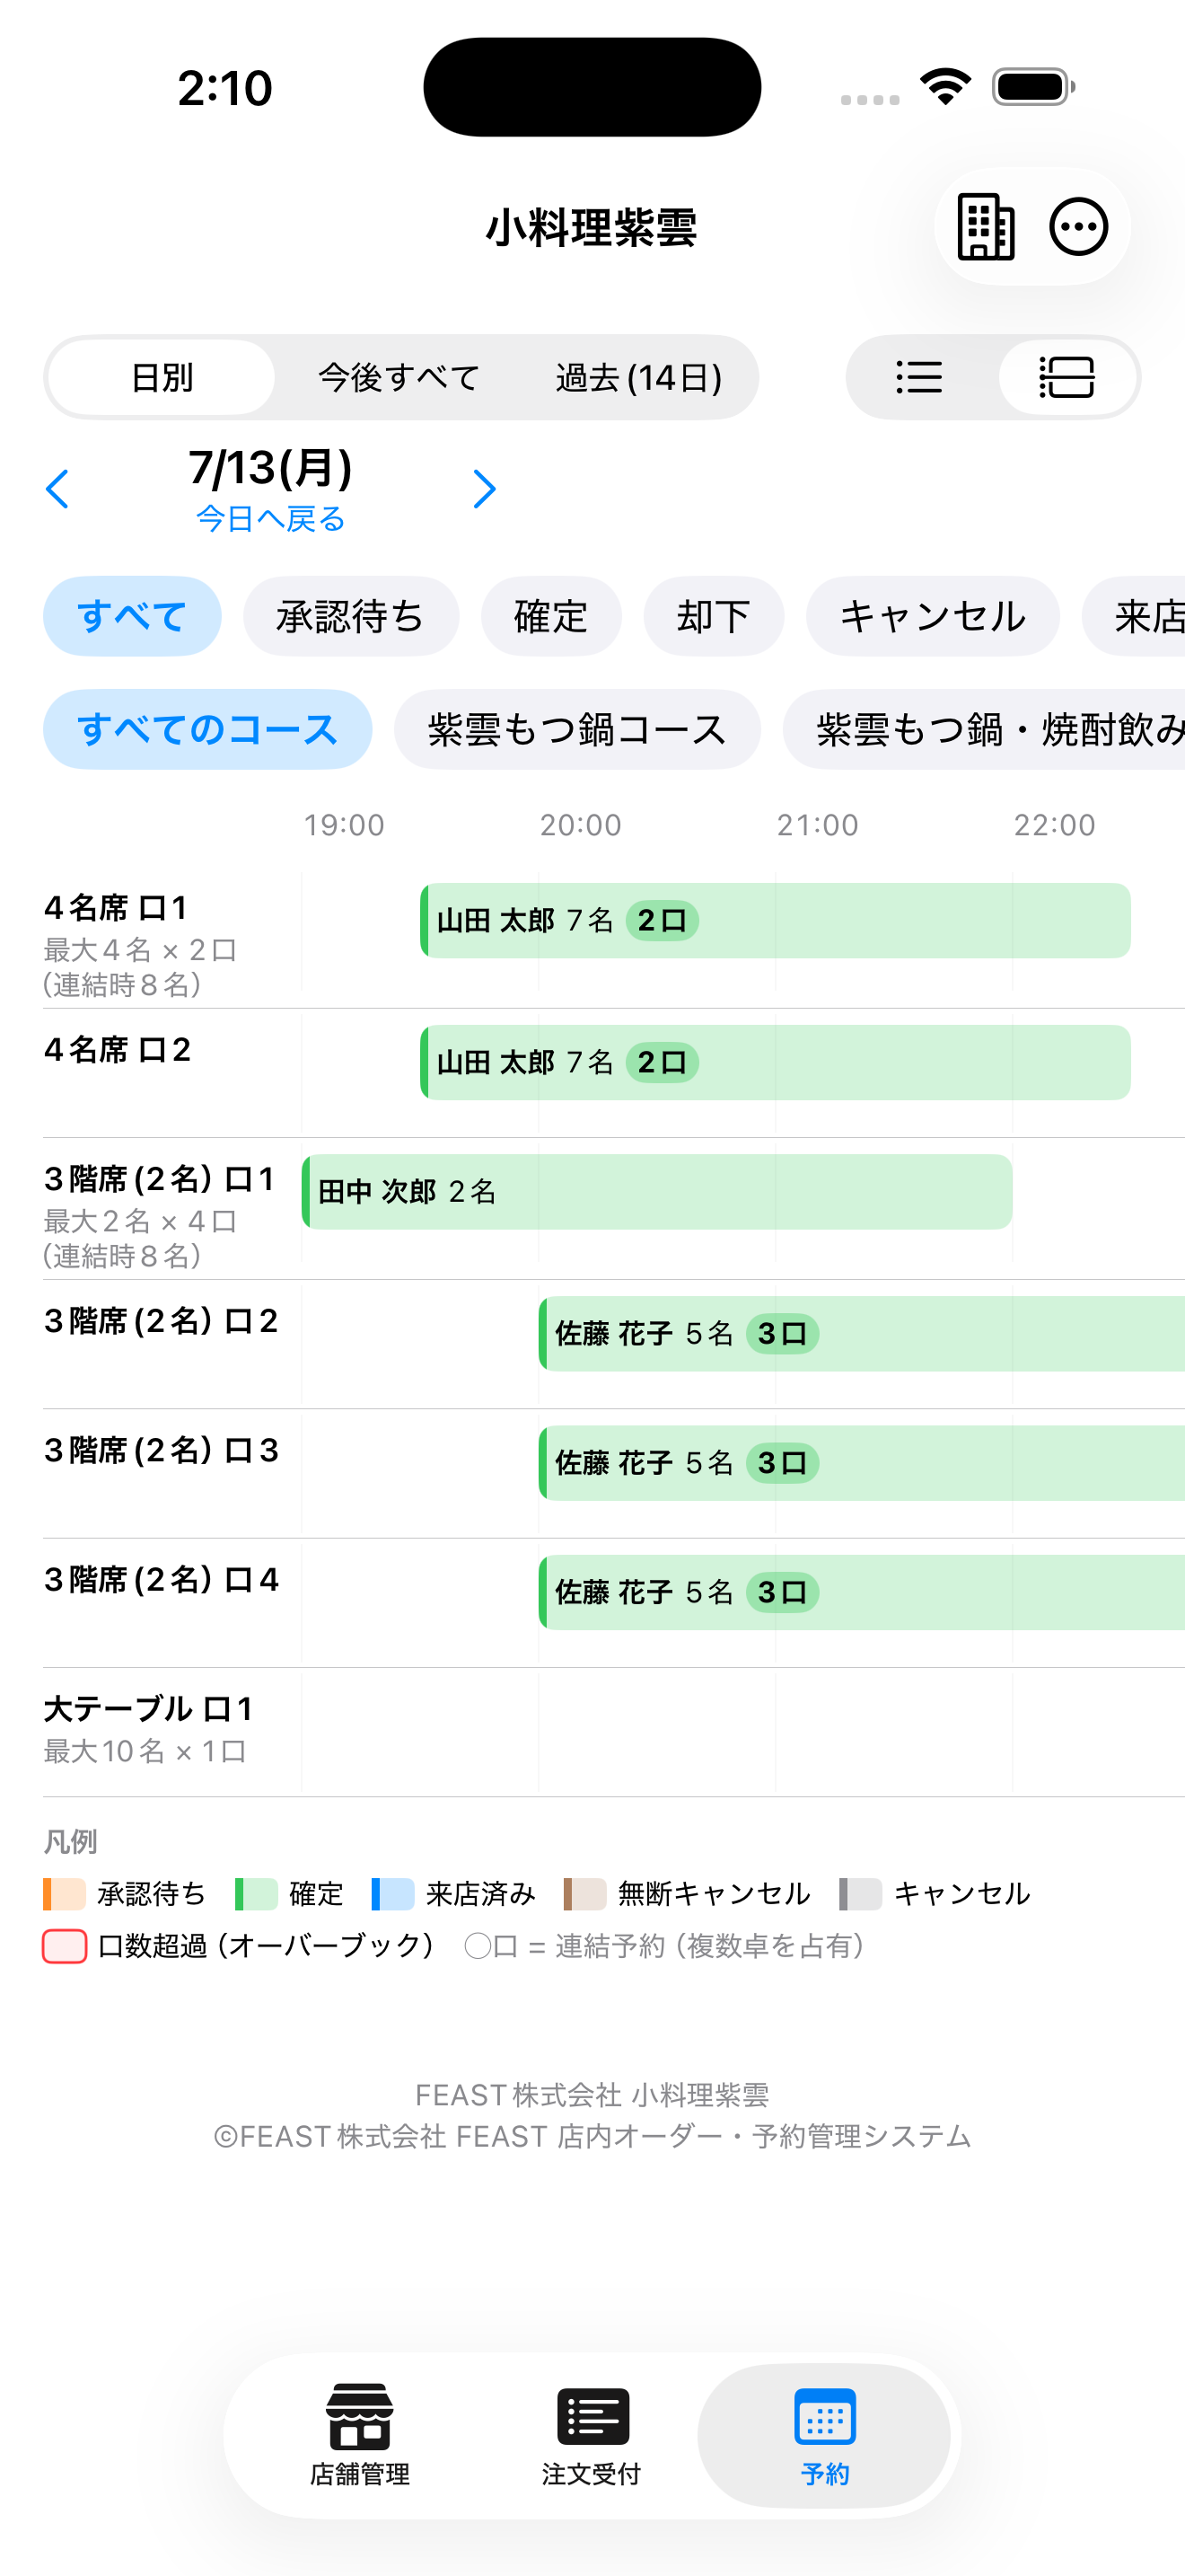Click 確定 green legend swatch
The height and width of the screenshot is (2576, 1185).
click(256, 1893)
